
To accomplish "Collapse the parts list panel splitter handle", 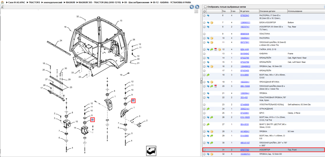I will 201,81.
